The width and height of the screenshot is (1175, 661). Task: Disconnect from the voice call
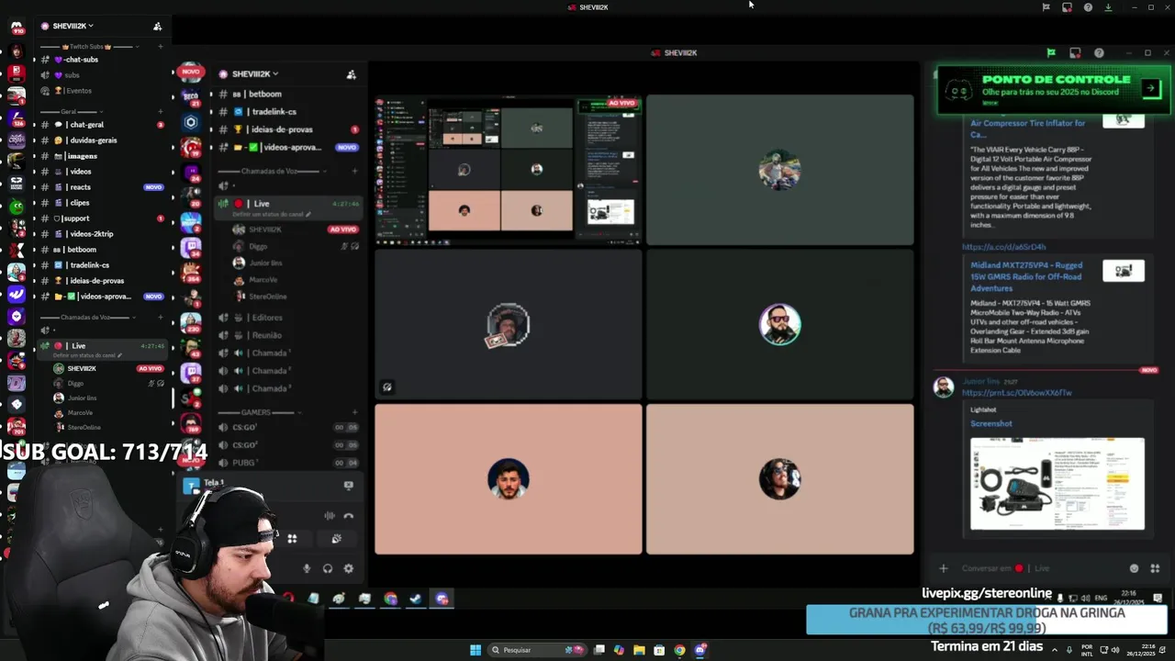[x=349, y=516]
